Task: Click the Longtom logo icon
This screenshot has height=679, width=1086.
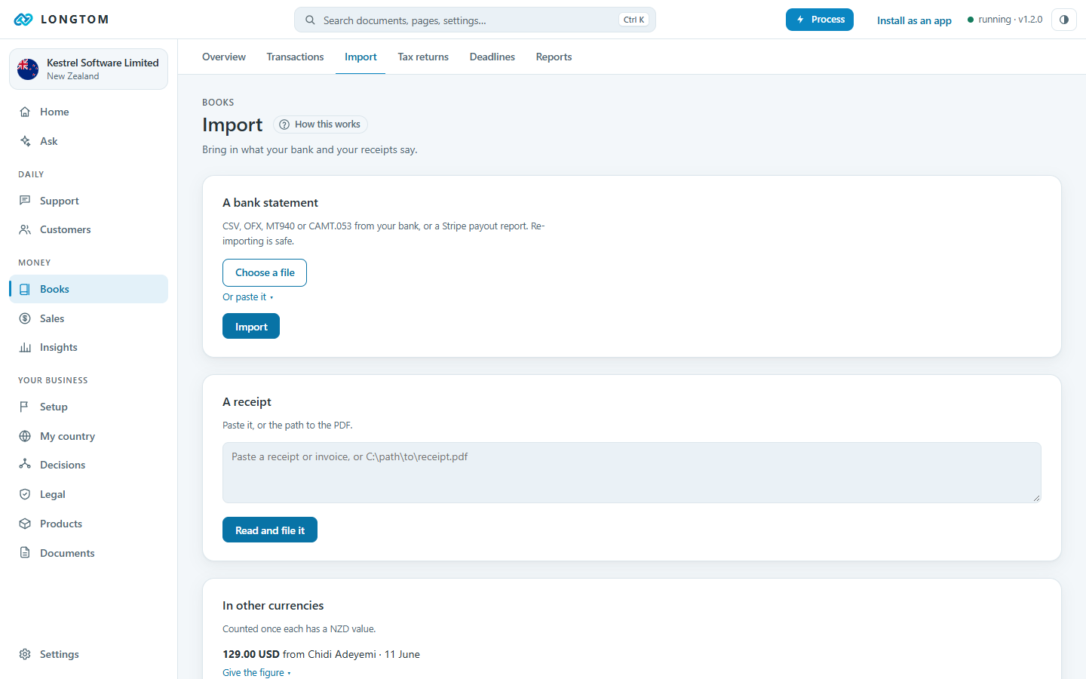Action: [23, 20]
